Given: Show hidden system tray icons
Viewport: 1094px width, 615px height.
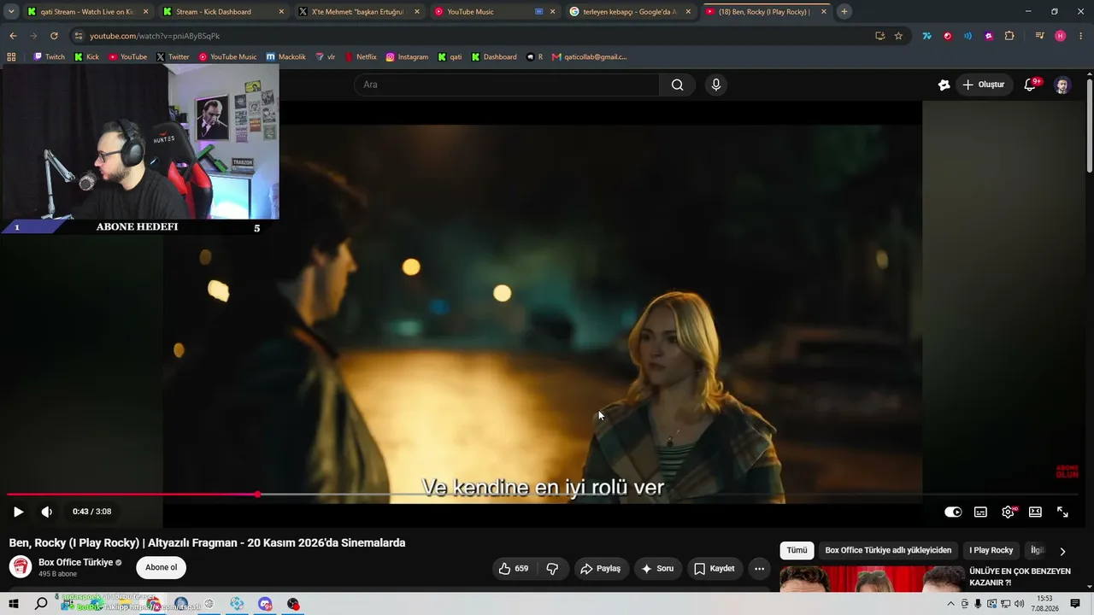Looking at the screenshot, I should (950, 604).
